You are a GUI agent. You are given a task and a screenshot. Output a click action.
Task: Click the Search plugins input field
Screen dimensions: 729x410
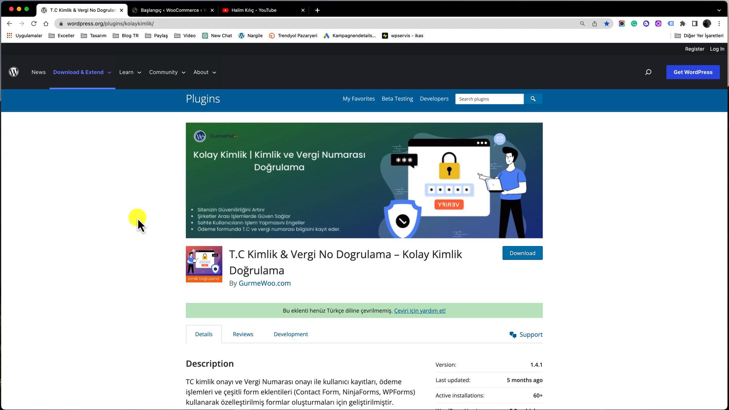(x=489, y=99)
